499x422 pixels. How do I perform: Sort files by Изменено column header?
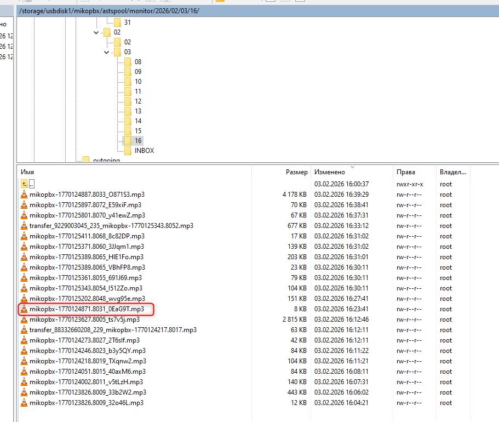pyautogui.click(x=352, y=172)
